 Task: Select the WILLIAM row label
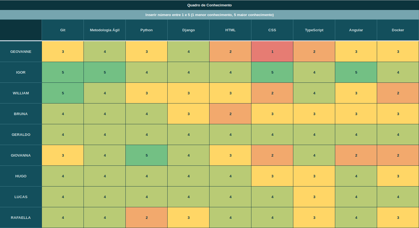[21, 93]
